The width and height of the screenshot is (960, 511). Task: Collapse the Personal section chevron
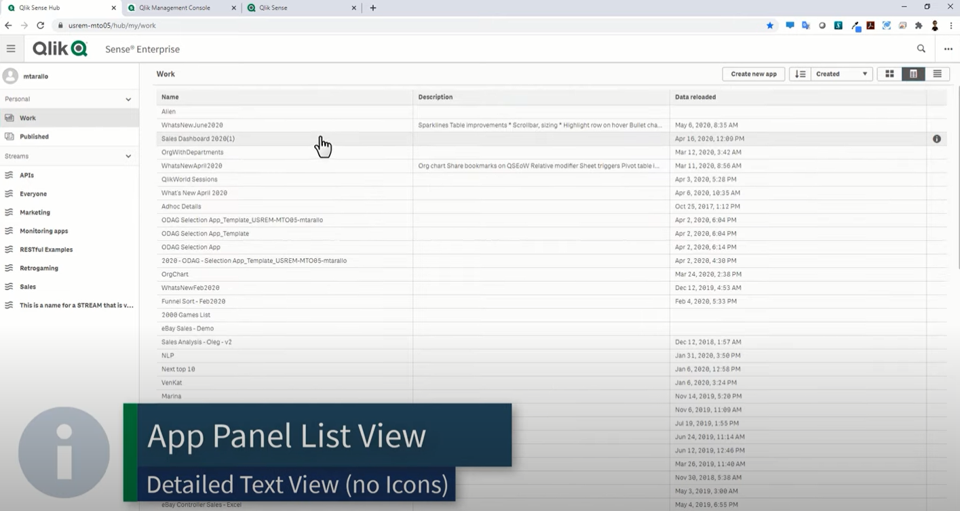(128, 100)
